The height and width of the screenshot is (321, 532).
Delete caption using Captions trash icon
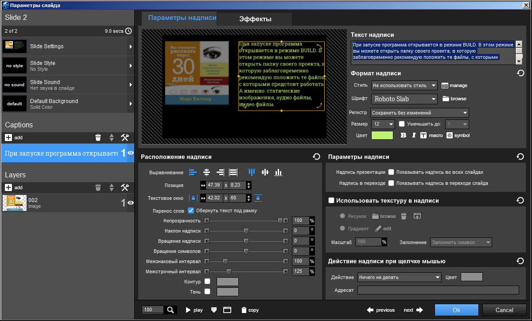(x=98, y=138)
